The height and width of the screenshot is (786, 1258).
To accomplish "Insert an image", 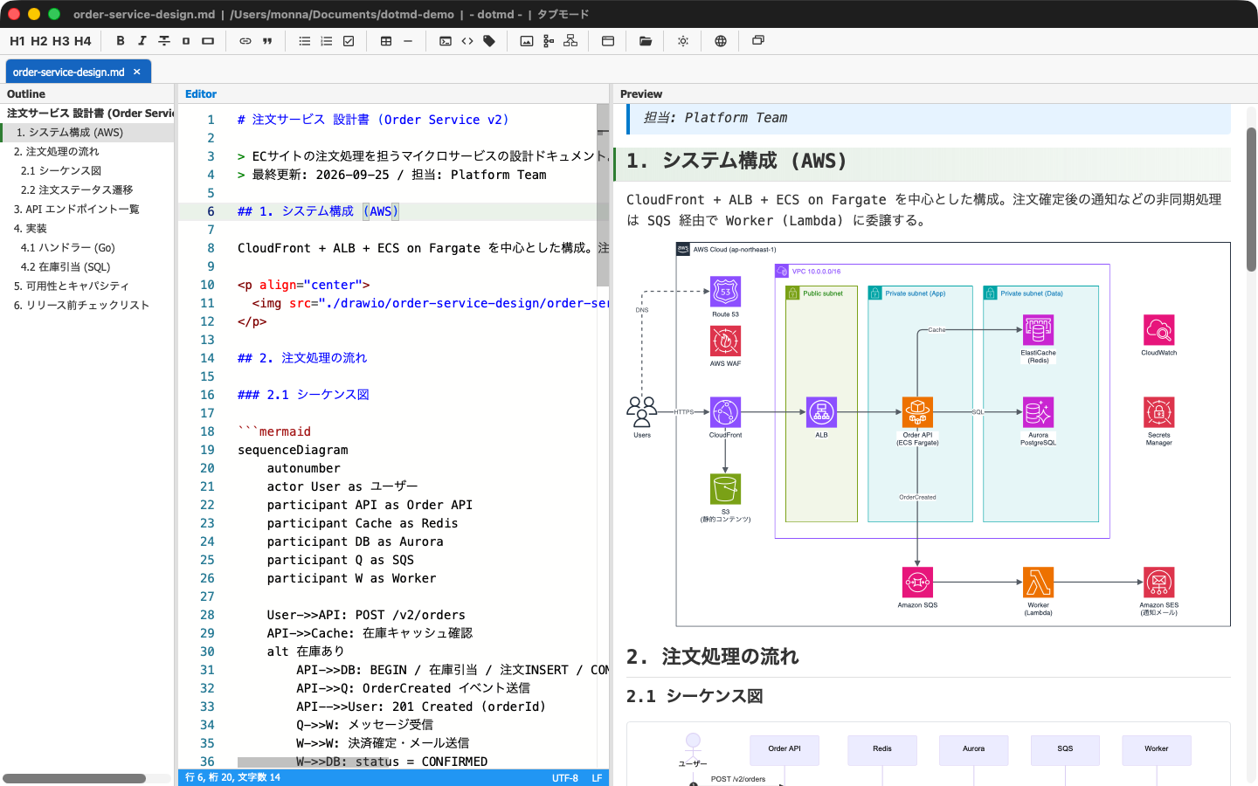I will pos(527,41).
